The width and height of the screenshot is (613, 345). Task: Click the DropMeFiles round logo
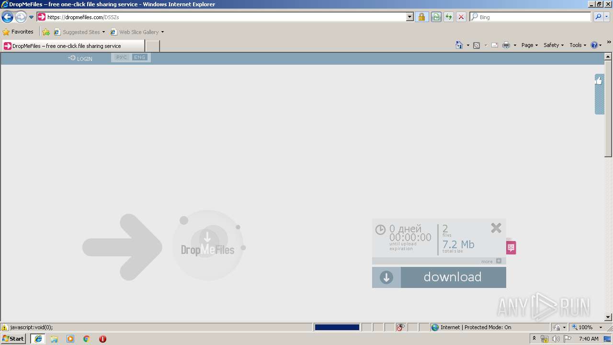207,245
